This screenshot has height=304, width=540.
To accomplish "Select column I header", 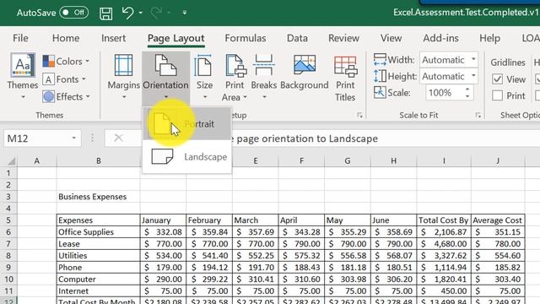I will [444, 161].
